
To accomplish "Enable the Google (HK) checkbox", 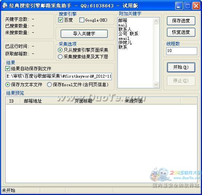I will tap(82, 20).
